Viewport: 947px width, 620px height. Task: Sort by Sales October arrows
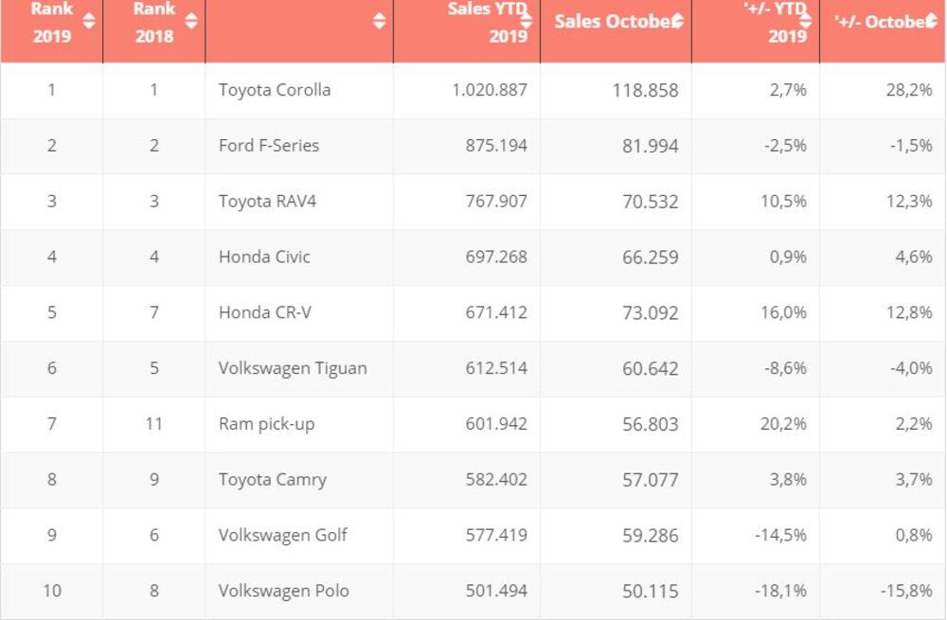pos(677,21)
